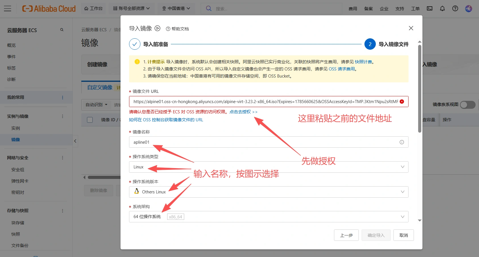Toggle the 镜像族系视图 switch
This screenshot has width=479, height=257.
[468, 105]
